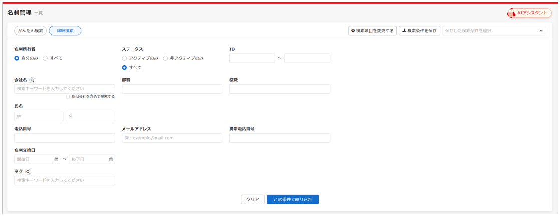Open the calendar icon in 終了日 field
560x216 pixels.
click(111, 159)
